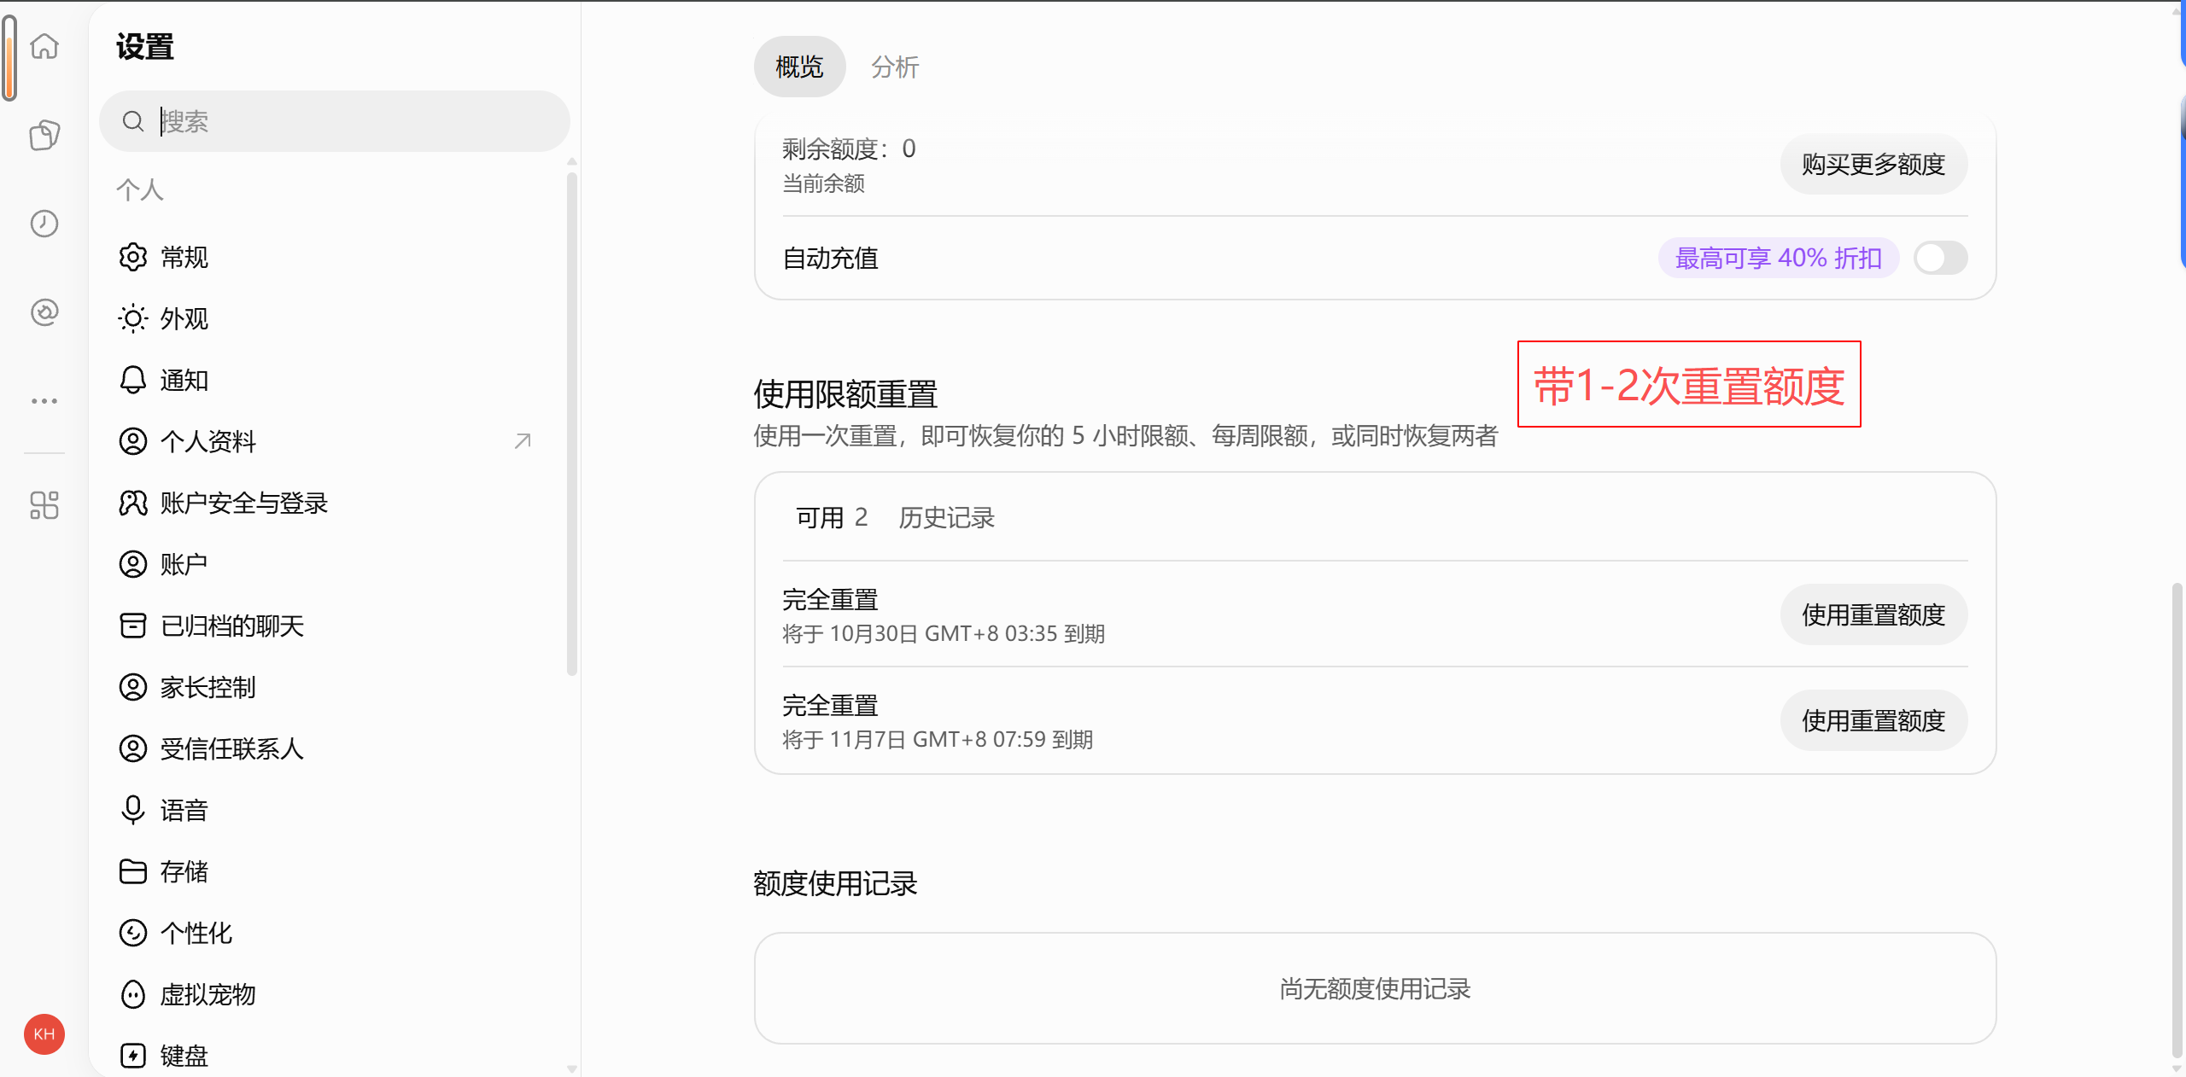This screenshot has height=1077, width=2186.
Task: Click external link arrow beside 个人资料
Action: (523, 441)
